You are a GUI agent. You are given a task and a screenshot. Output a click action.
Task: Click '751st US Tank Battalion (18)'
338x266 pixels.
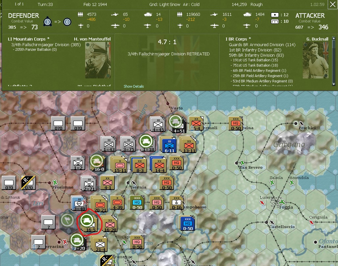[254, 65]
